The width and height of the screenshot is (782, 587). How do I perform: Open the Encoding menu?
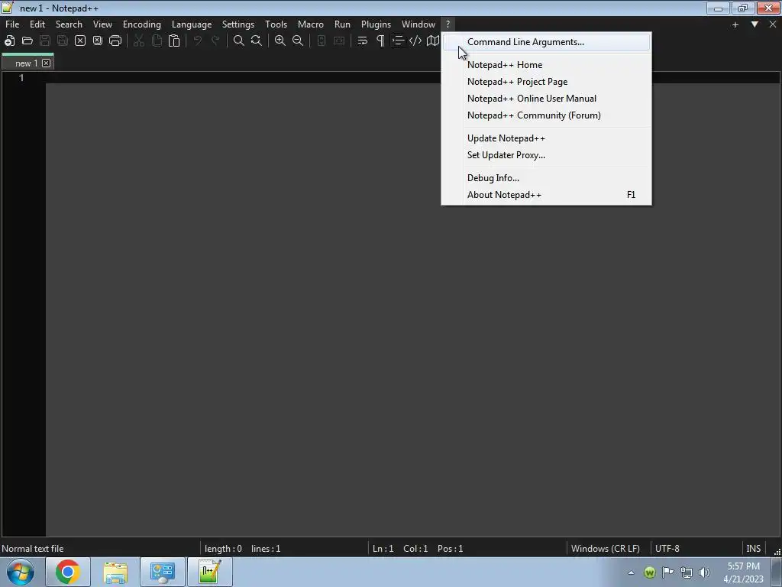coord(142,24)
